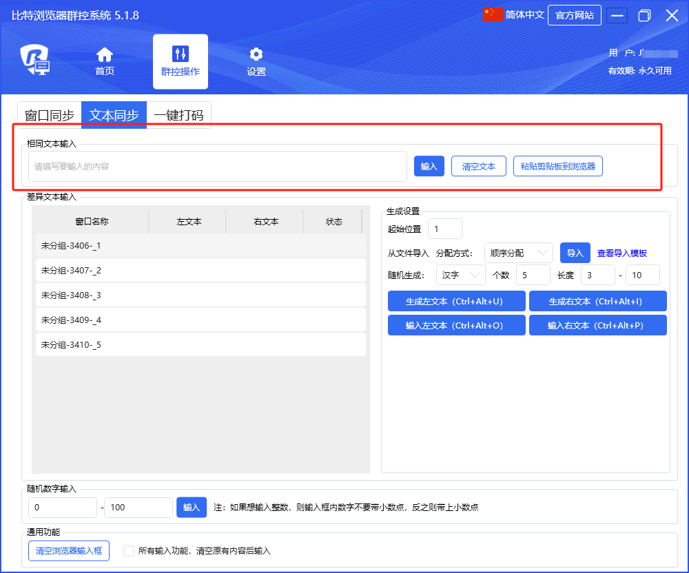Click the 长度 maximum field showing 10
The width and height of the screenshot is (689, 573).
642,275
